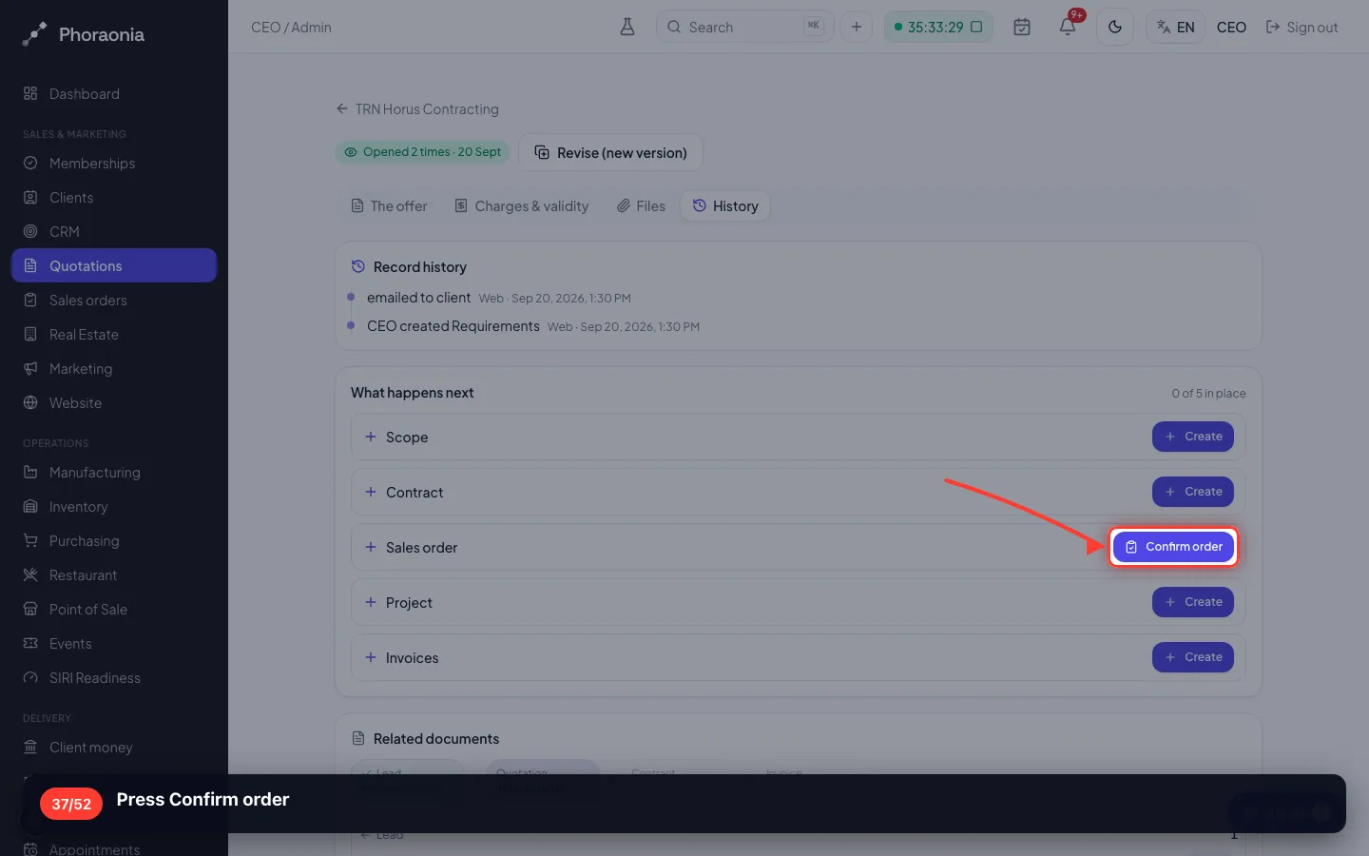
Task: Go back to TRN Horus Contracting
Action: pos(417,109)
